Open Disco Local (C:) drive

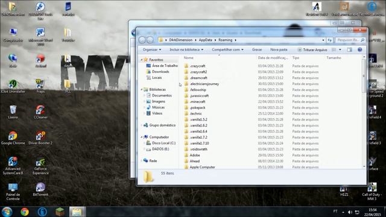(x=163, y=143)
